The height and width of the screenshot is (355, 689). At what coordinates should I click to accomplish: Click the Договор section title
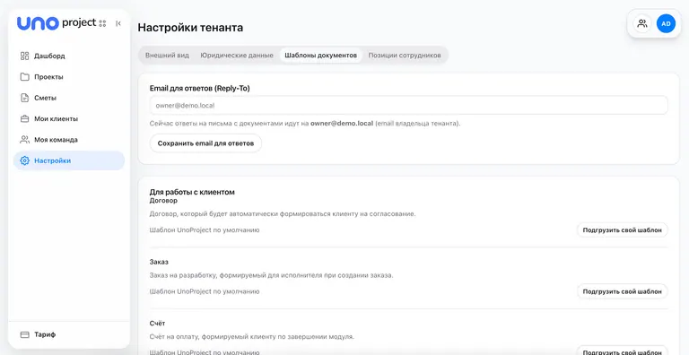coord(163,200)
